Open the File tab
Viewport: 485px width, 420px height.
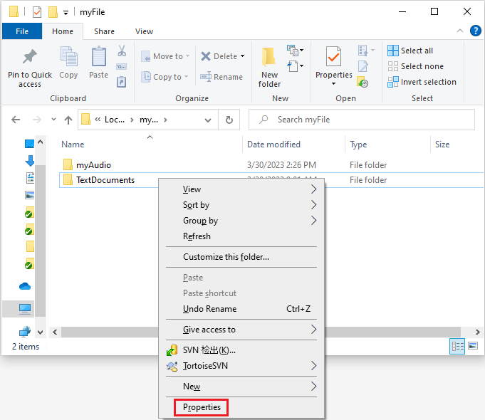pyautogui.click(x=22, y=31)
